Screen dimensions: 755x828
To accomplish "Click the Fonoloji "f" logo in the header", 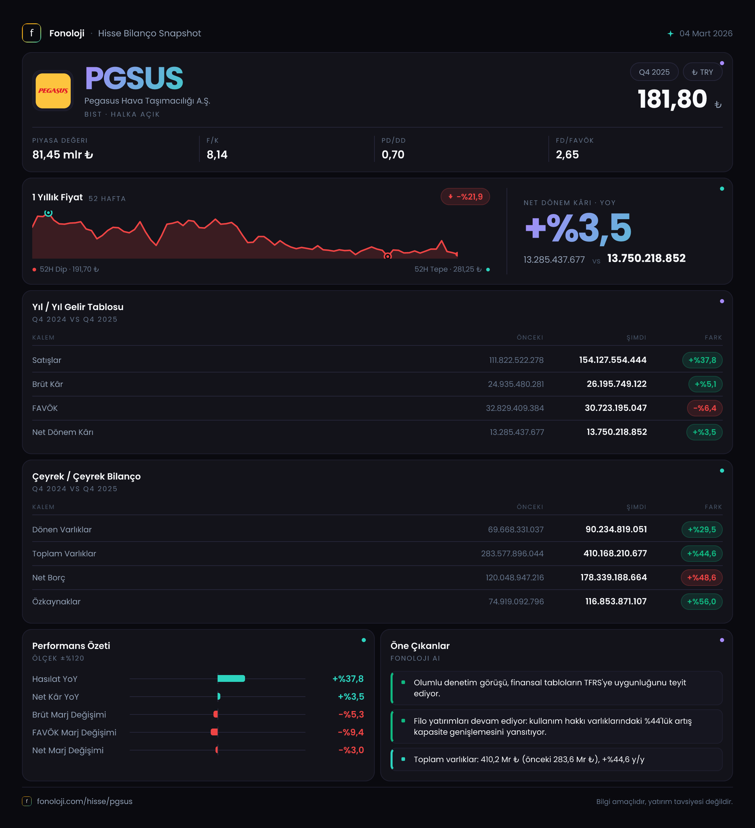I will click(32, 33).
